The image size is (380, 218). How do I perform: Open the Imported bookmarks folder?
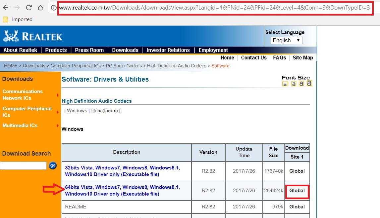[x=18, y=19]
